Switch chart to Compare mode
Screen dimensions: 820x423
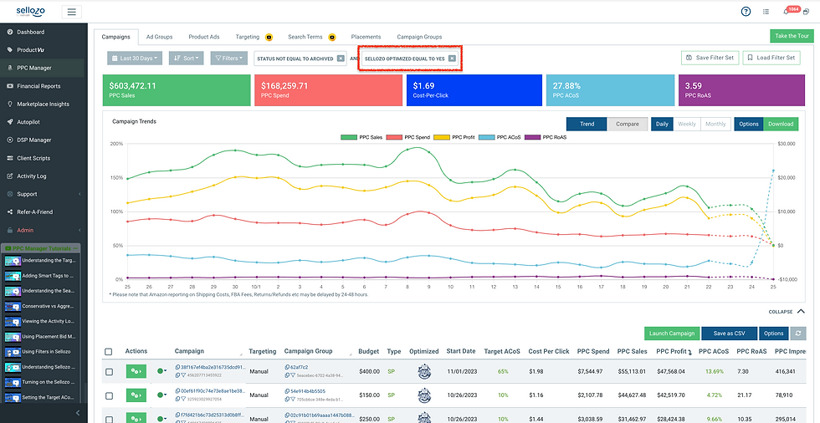pyautogui.click(x=627, y=124)
